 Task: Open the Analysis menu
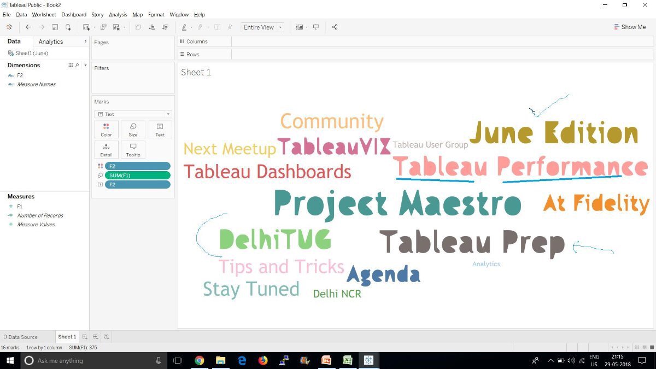tap(118, 15)
